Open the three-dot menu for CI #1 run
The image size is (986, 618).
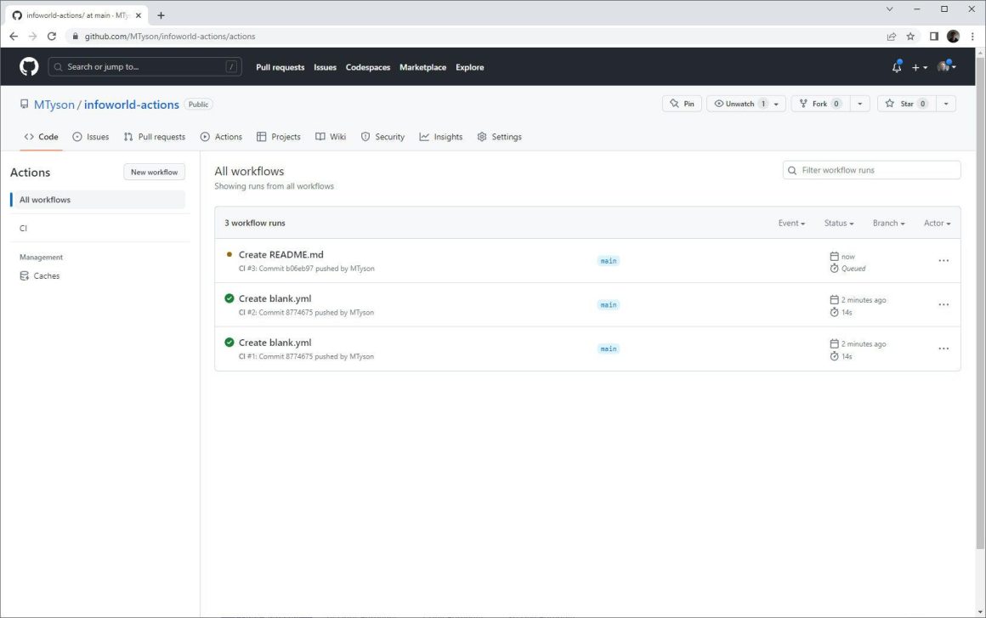(943, 349)
